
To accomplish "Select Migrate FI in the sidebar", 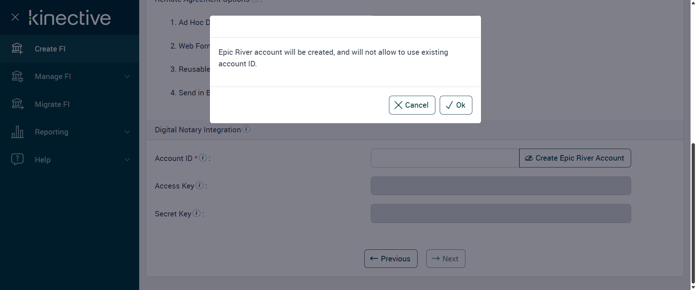I will pyautogui.click(x=52, y=104).
